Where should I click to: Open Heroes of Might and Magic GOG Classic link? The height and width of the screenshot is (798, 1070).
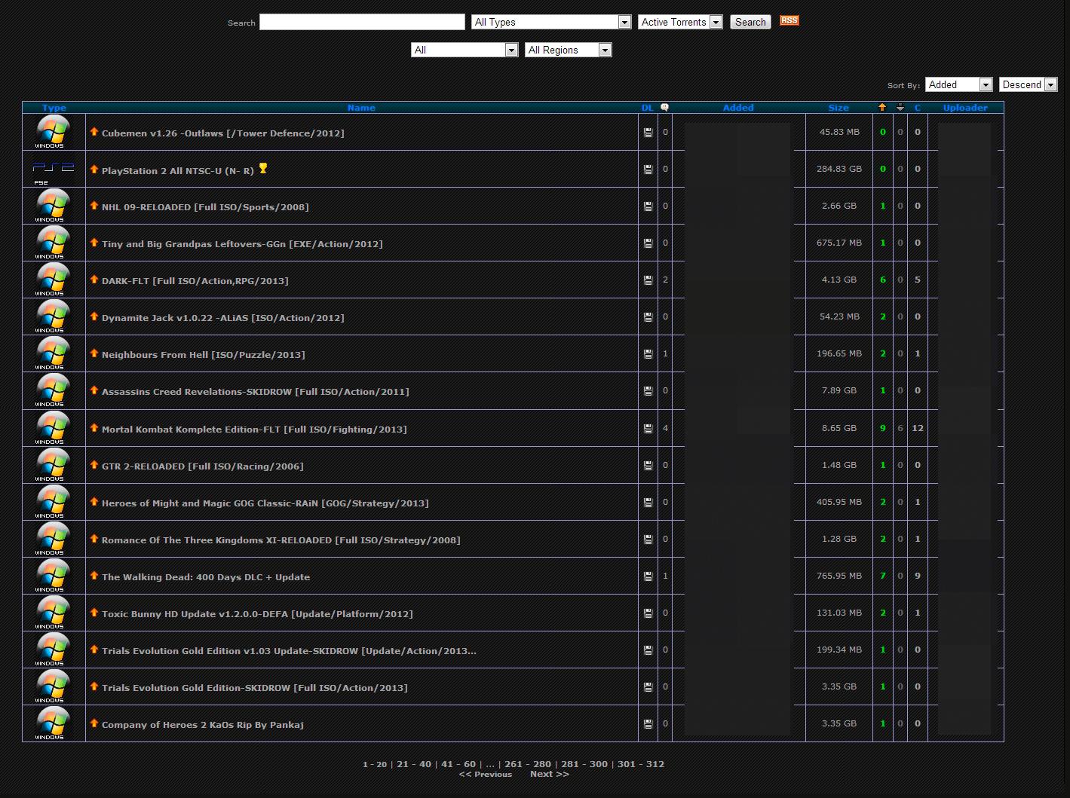tap(265, 503)
